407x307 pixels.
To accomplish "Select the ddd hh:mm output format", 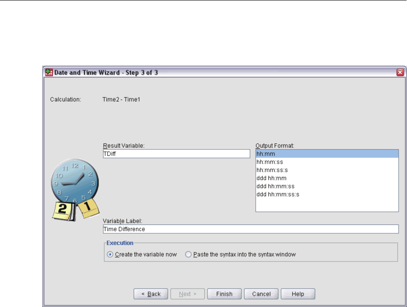I will tap(327, 178).
